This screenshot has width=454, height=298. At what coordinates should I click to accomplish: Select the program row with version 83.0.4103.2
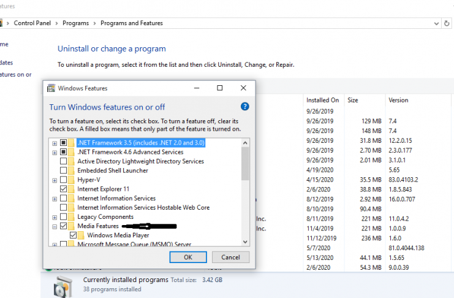click(354, 180)
